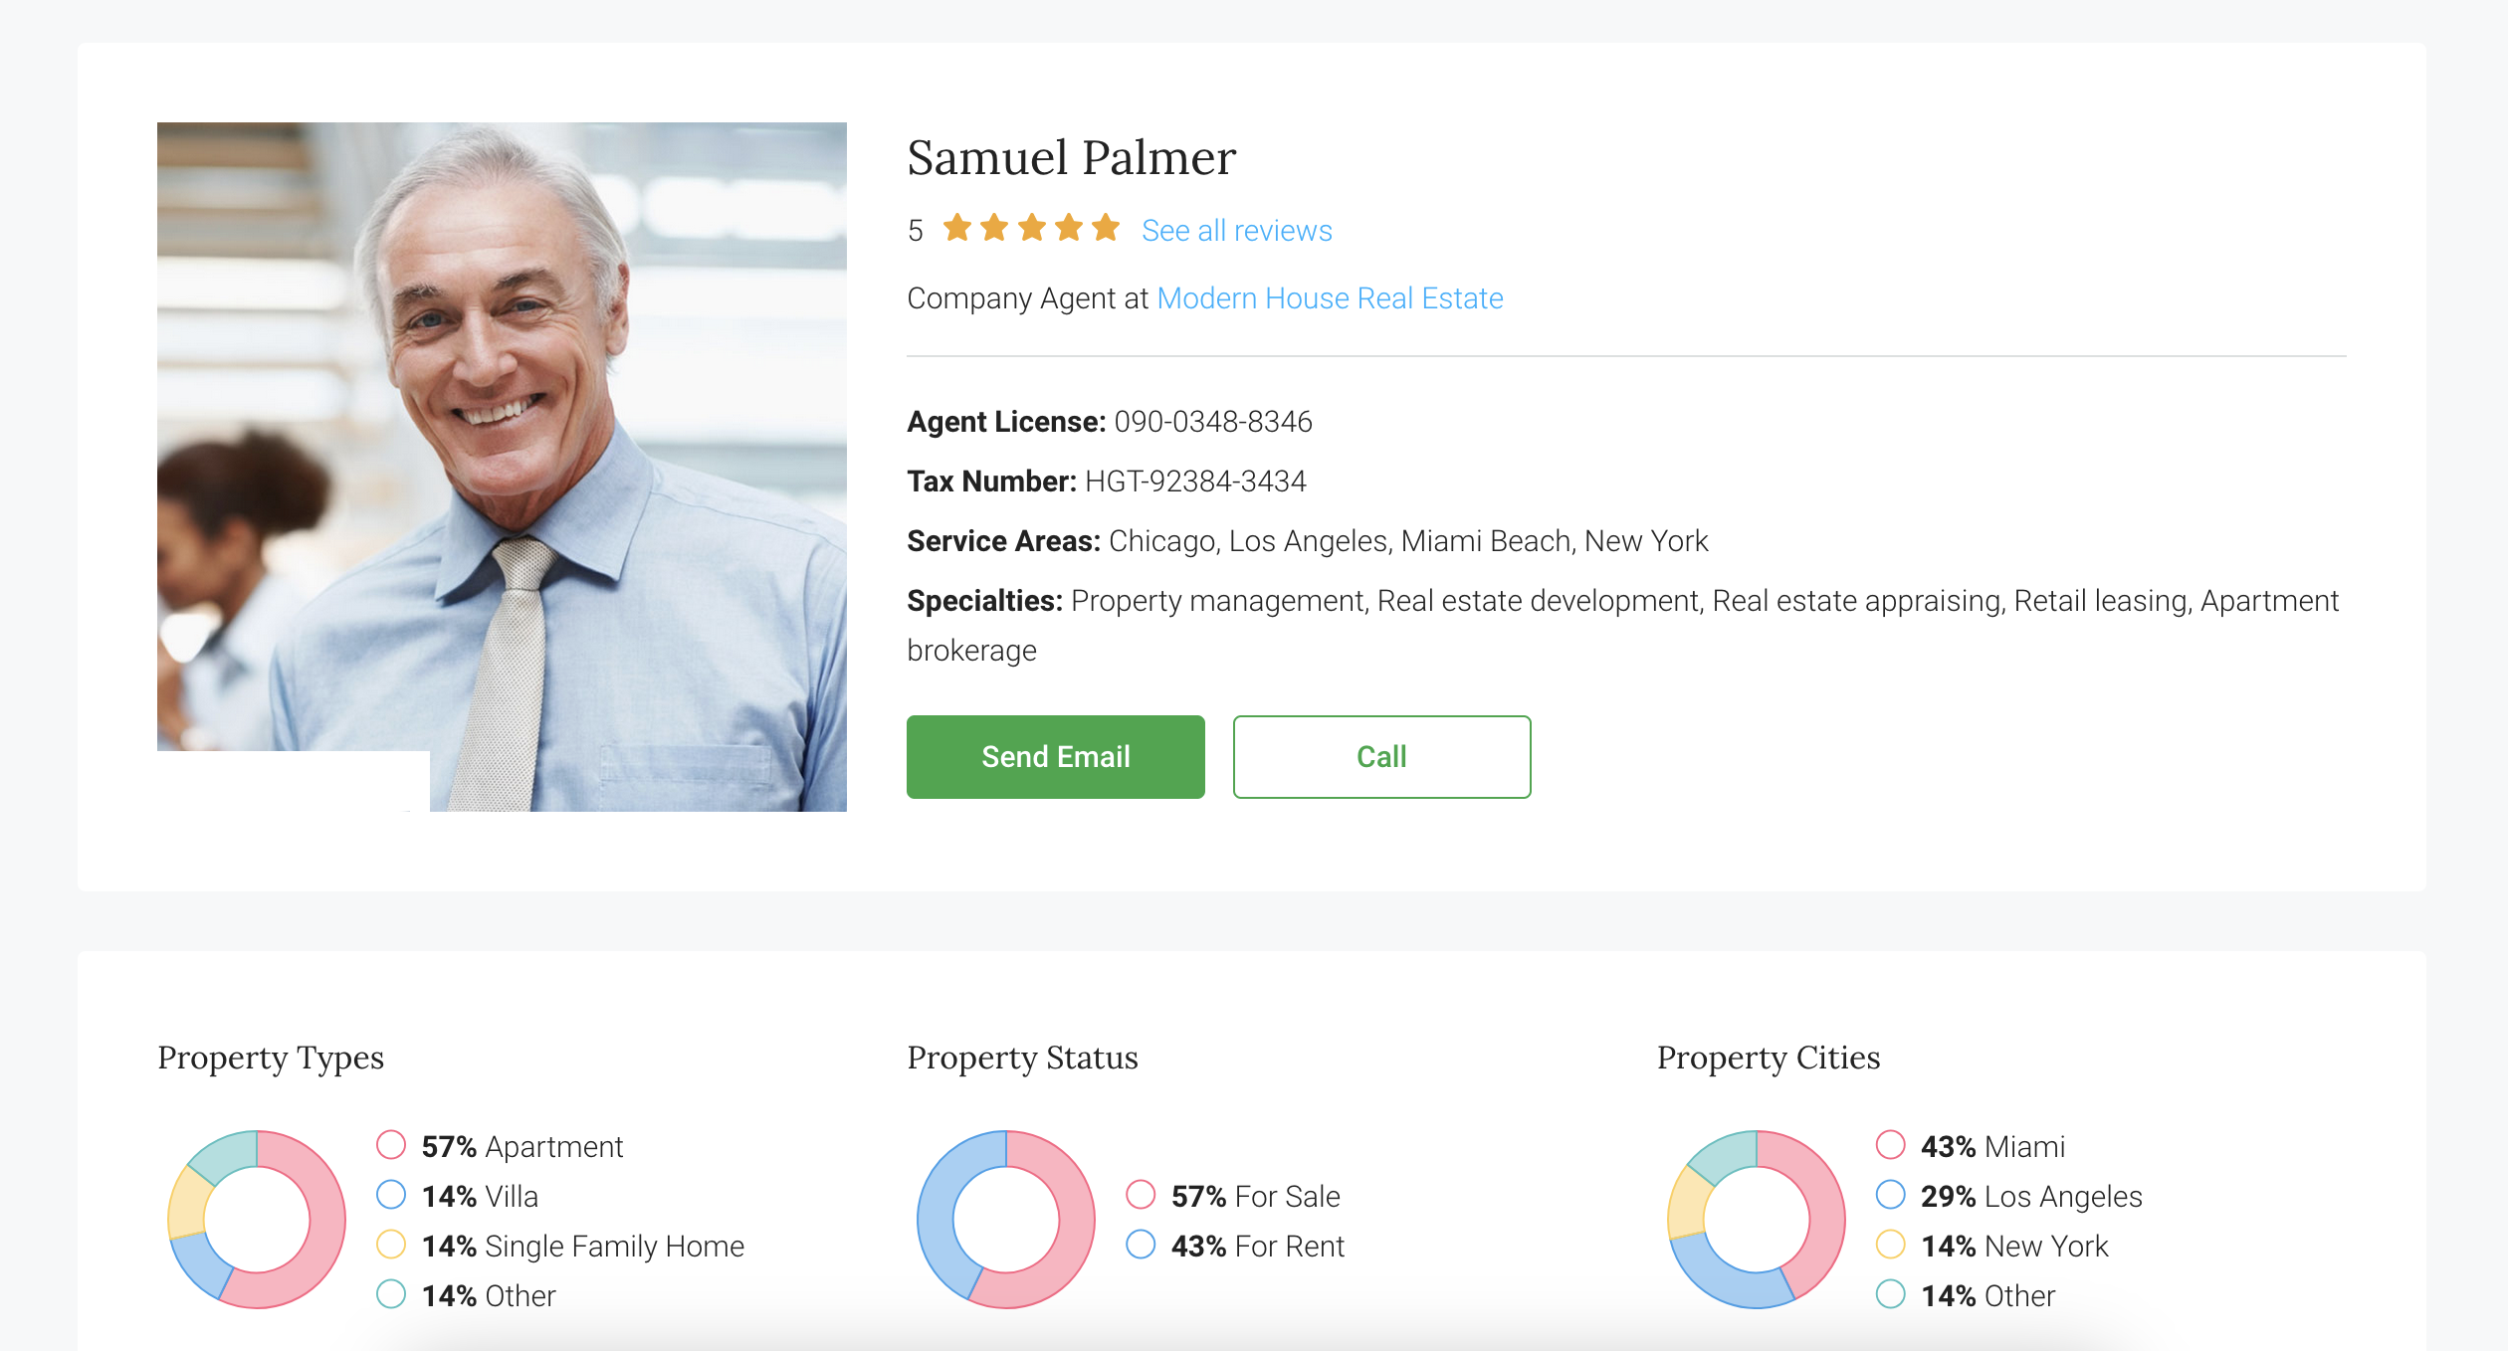Toggle Single Family Home legend marker

coord(391,1245)
